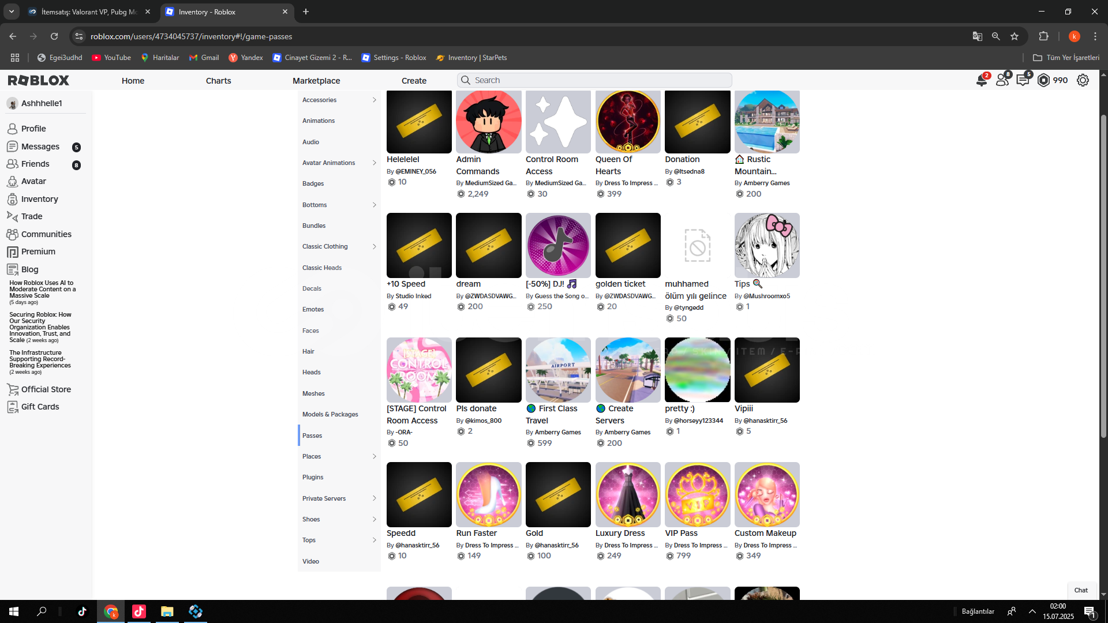Screen dimensions: 1108x623
Task: Click the Roblox logo
Action: tap(38, 80)
